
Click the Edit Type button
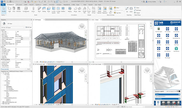pyautogui.click(x=29, y=27)
